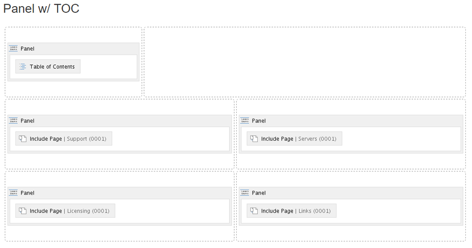Click the Panel header containing Table of Contents

[x=73, y=49]
